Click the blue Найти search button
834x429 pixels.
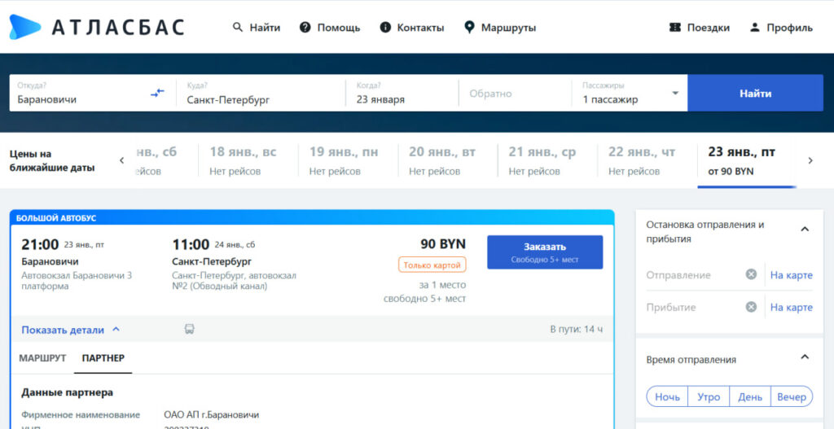pyautogui.click(x=755, y=93)
